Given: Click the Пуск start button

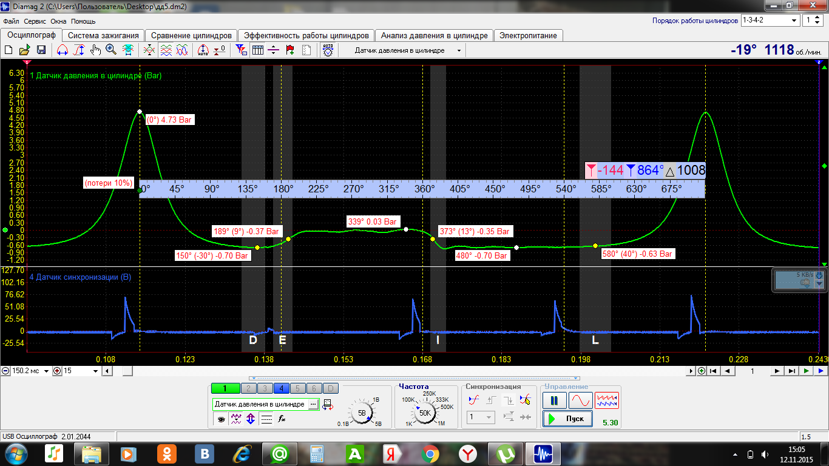Looking at the screenshot, I should click(x=567, y=419).
